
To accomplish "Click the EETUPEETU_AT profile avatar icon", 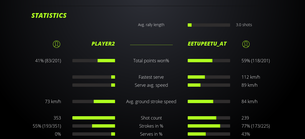I will tap(246, 44).
